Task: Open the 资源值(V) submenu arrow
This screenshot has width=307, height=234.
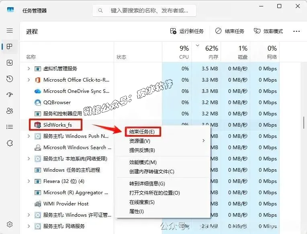Action: tap(204, 140)
